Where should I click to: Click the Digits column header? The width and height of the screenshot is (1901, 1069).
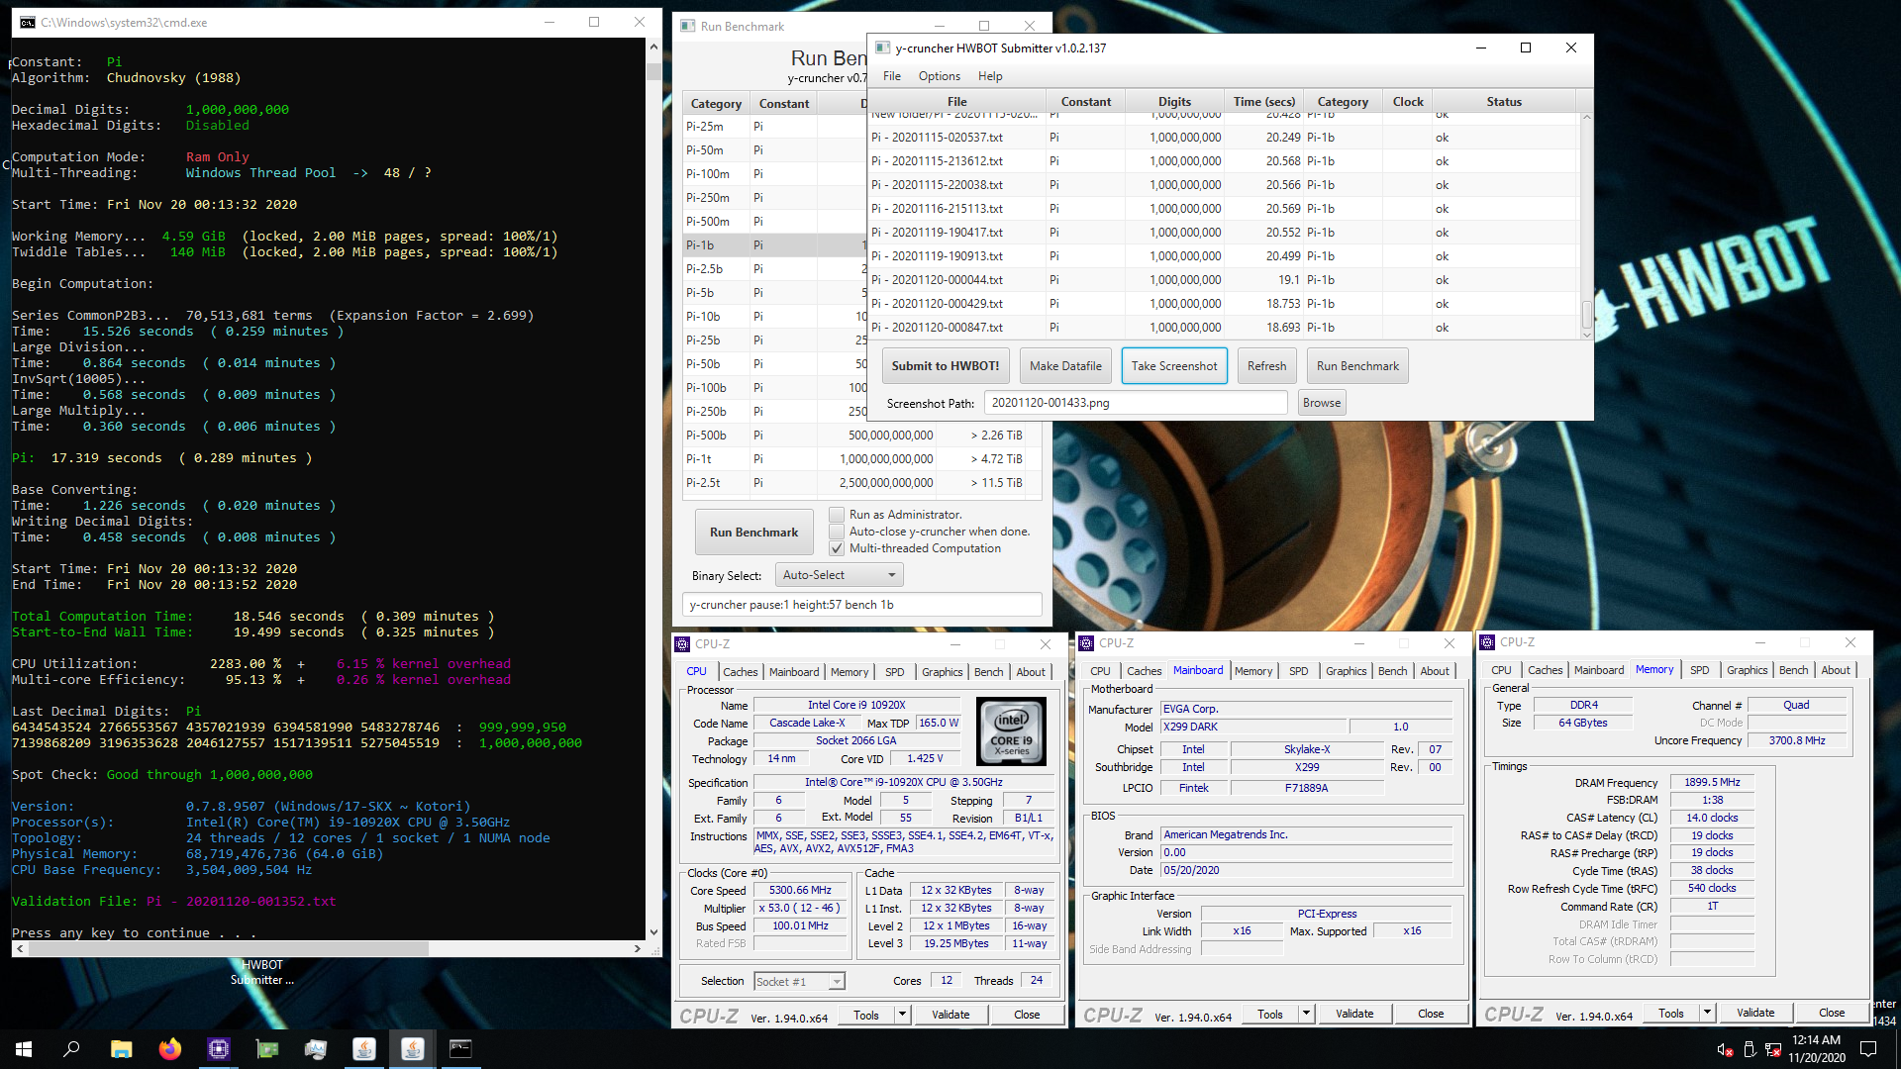1174,101
